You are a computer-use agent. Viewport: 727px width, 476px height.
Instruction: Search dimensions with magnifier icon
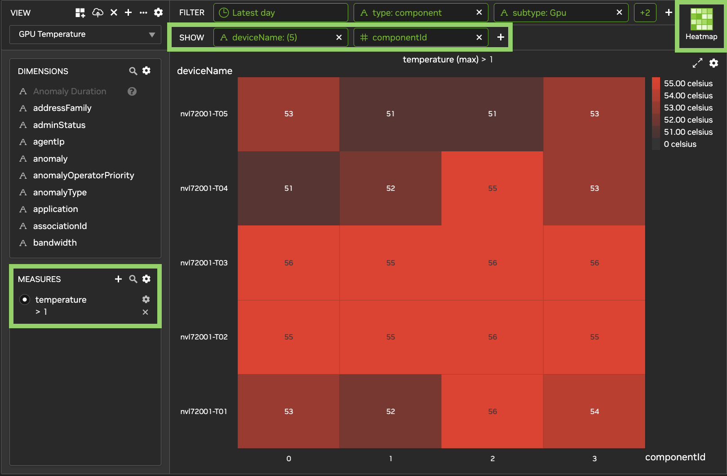(x=133, y=71)
